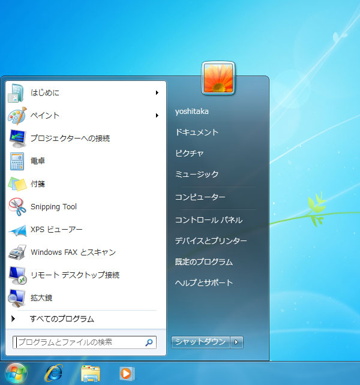Open XPS ビューアー entry
Viewport: 360px width, 385px height.
click(86, 230)
